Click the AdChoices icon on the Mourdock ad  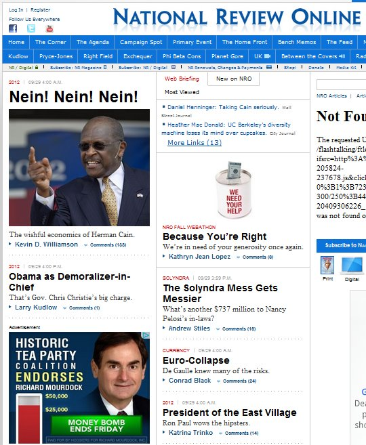click(146, 335)
